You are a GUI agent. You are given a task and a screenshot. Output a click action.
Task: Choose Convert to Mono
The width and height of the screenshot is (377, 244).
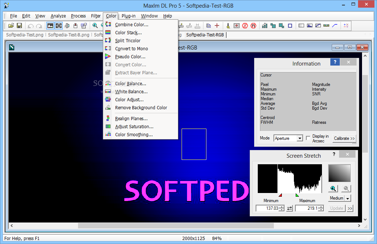pyautogui.click(x=141, y=49)
